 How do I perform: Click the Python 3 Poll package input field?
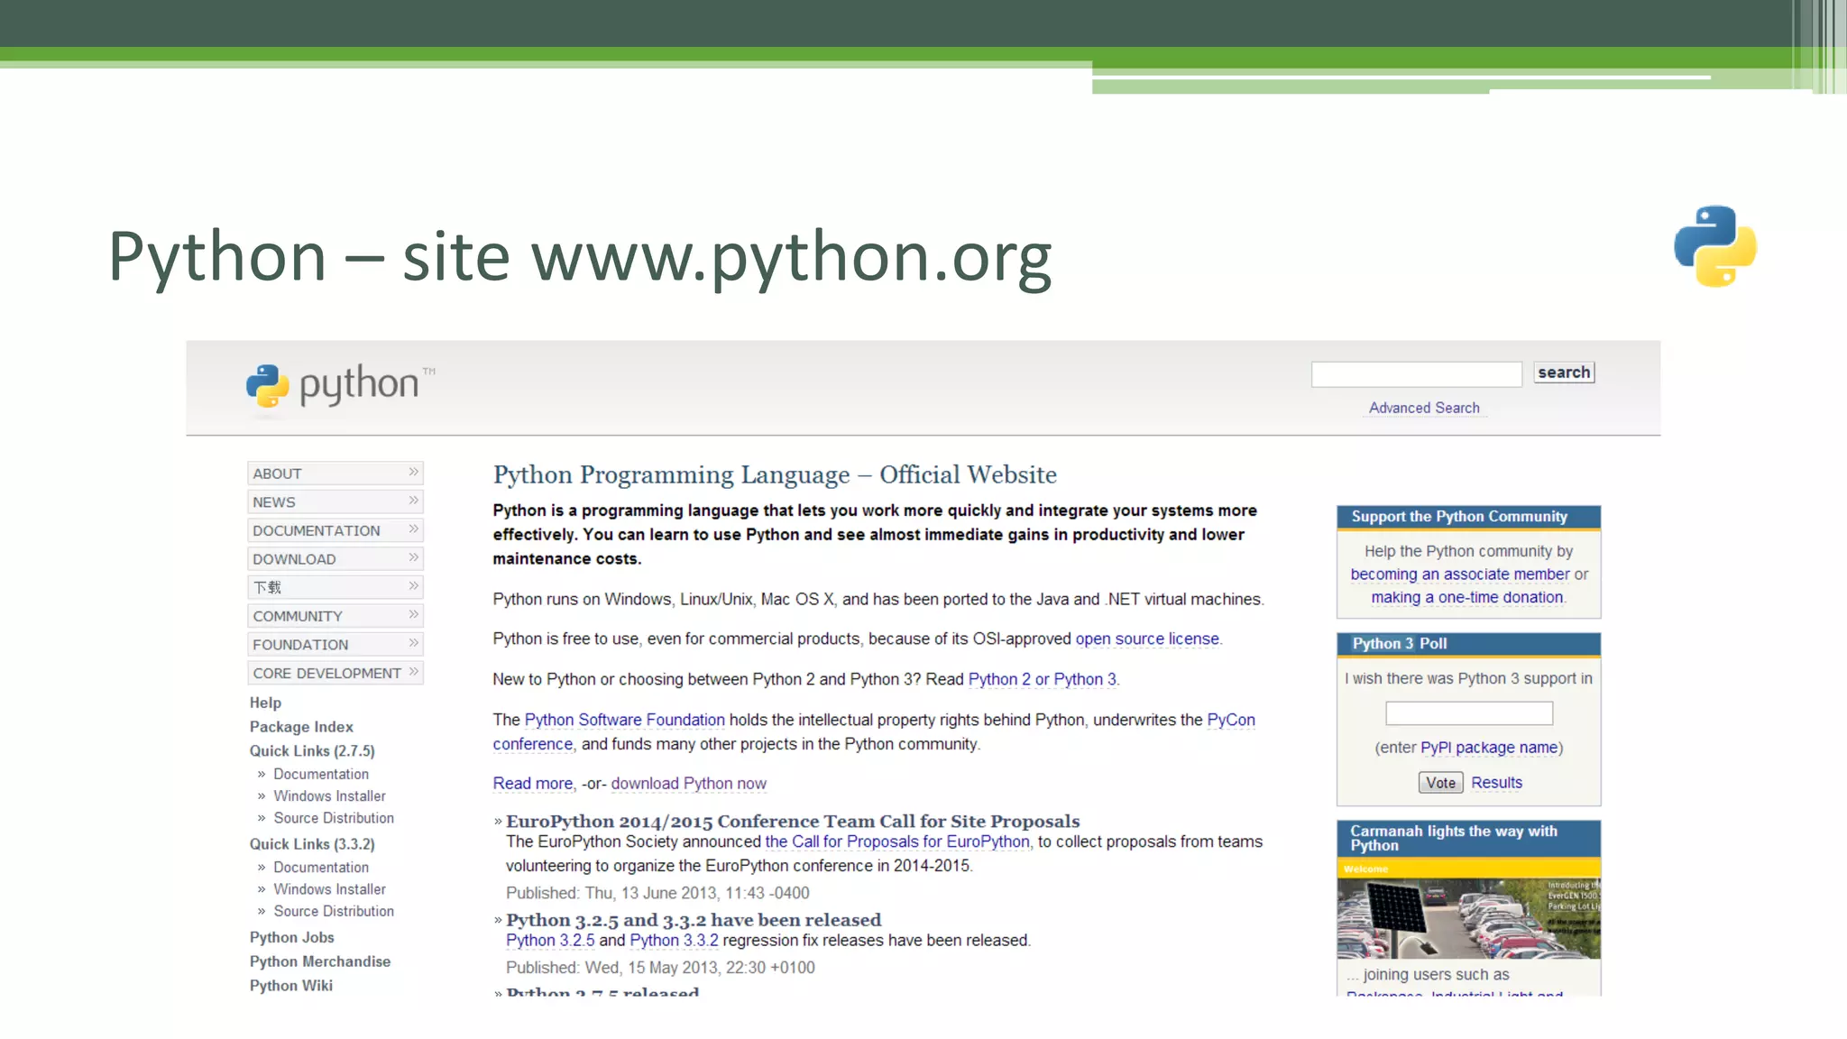pyautogui.click(x=1469, y=713)
